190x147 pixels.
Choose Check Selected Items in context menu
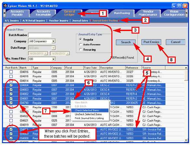[x=90, y=110]
